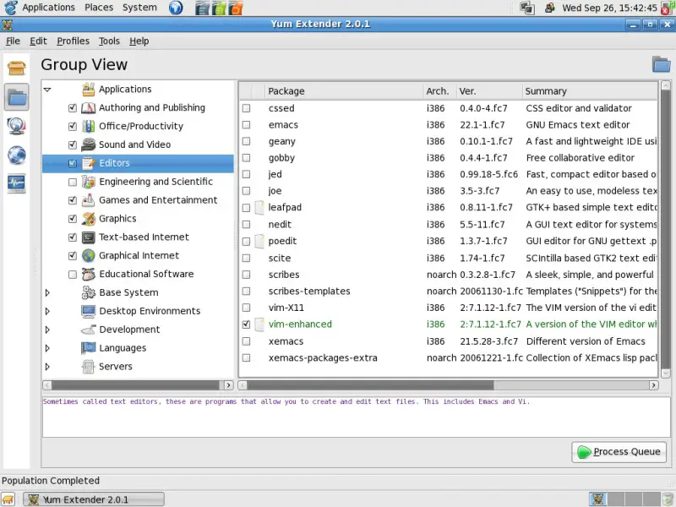Tick the emacs package checkbox
The width and height of the screenshot is (676, 507).
click(x=246, y=124)
